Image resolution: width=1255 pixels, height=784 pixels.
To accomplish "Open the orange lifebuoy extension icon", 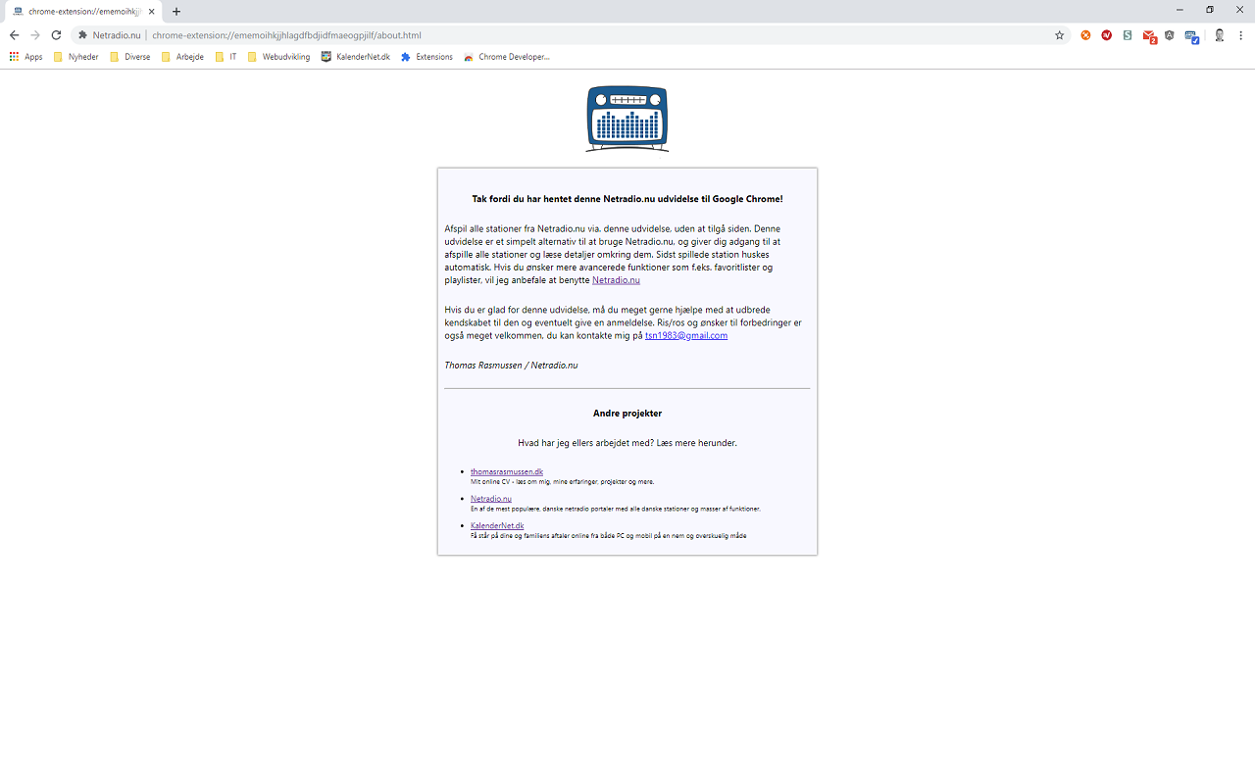I will pyautogui.click(x=1085, y=34).
